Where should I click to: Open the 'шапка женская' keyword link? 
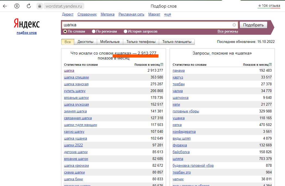point(76,84)
